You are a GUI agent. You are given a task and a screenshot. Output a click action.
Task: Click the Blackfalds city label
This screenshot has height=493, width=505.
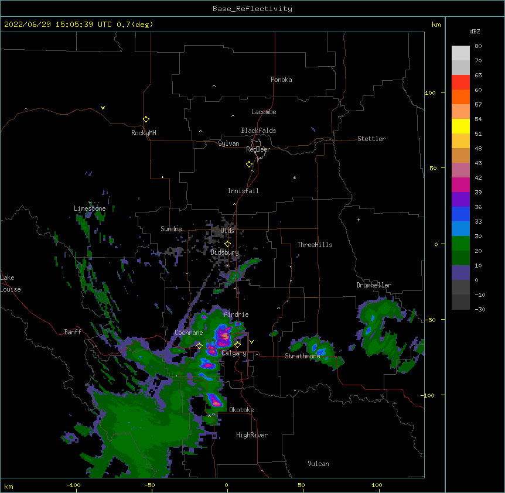click(x=258, y=131)
